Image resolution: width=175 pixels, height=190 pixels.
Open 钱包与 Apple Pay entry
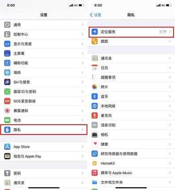[x=44, y=156]
